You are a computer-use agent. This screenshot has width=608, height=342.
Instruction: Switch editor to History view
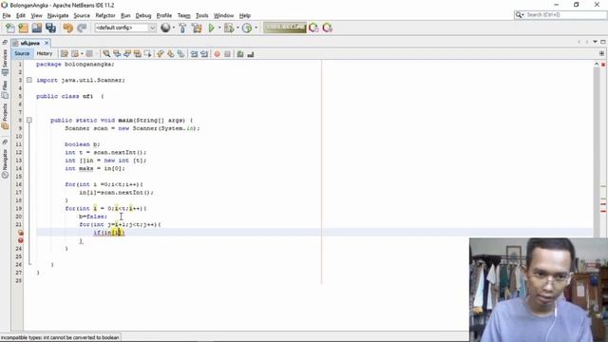(45, 53)
